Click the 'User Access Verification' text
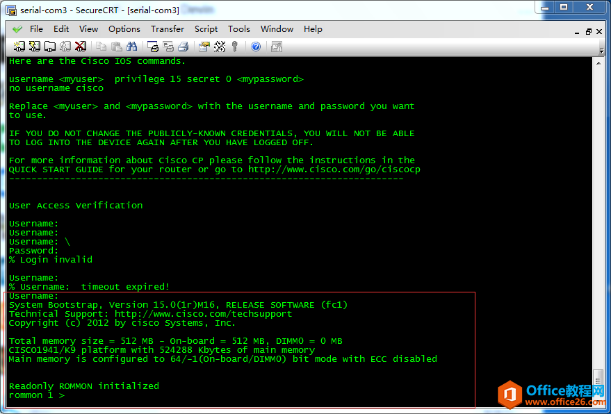 [76, 206]
